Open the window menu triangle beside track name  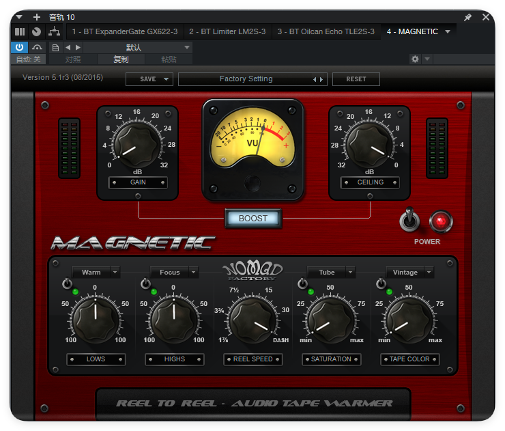[x=19, y=17]
